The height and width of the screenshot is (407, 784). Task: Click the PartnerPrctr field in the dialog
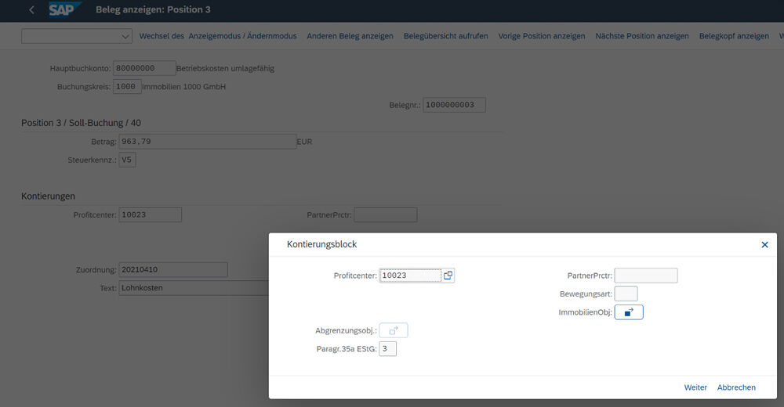pyautogui.click(x=646, y=276)
